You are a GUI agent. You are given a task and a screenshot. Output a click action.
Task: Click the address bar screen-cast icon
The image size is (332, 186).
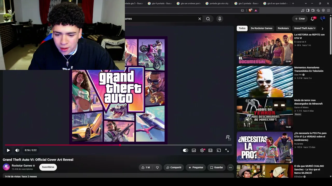point(243,10)
